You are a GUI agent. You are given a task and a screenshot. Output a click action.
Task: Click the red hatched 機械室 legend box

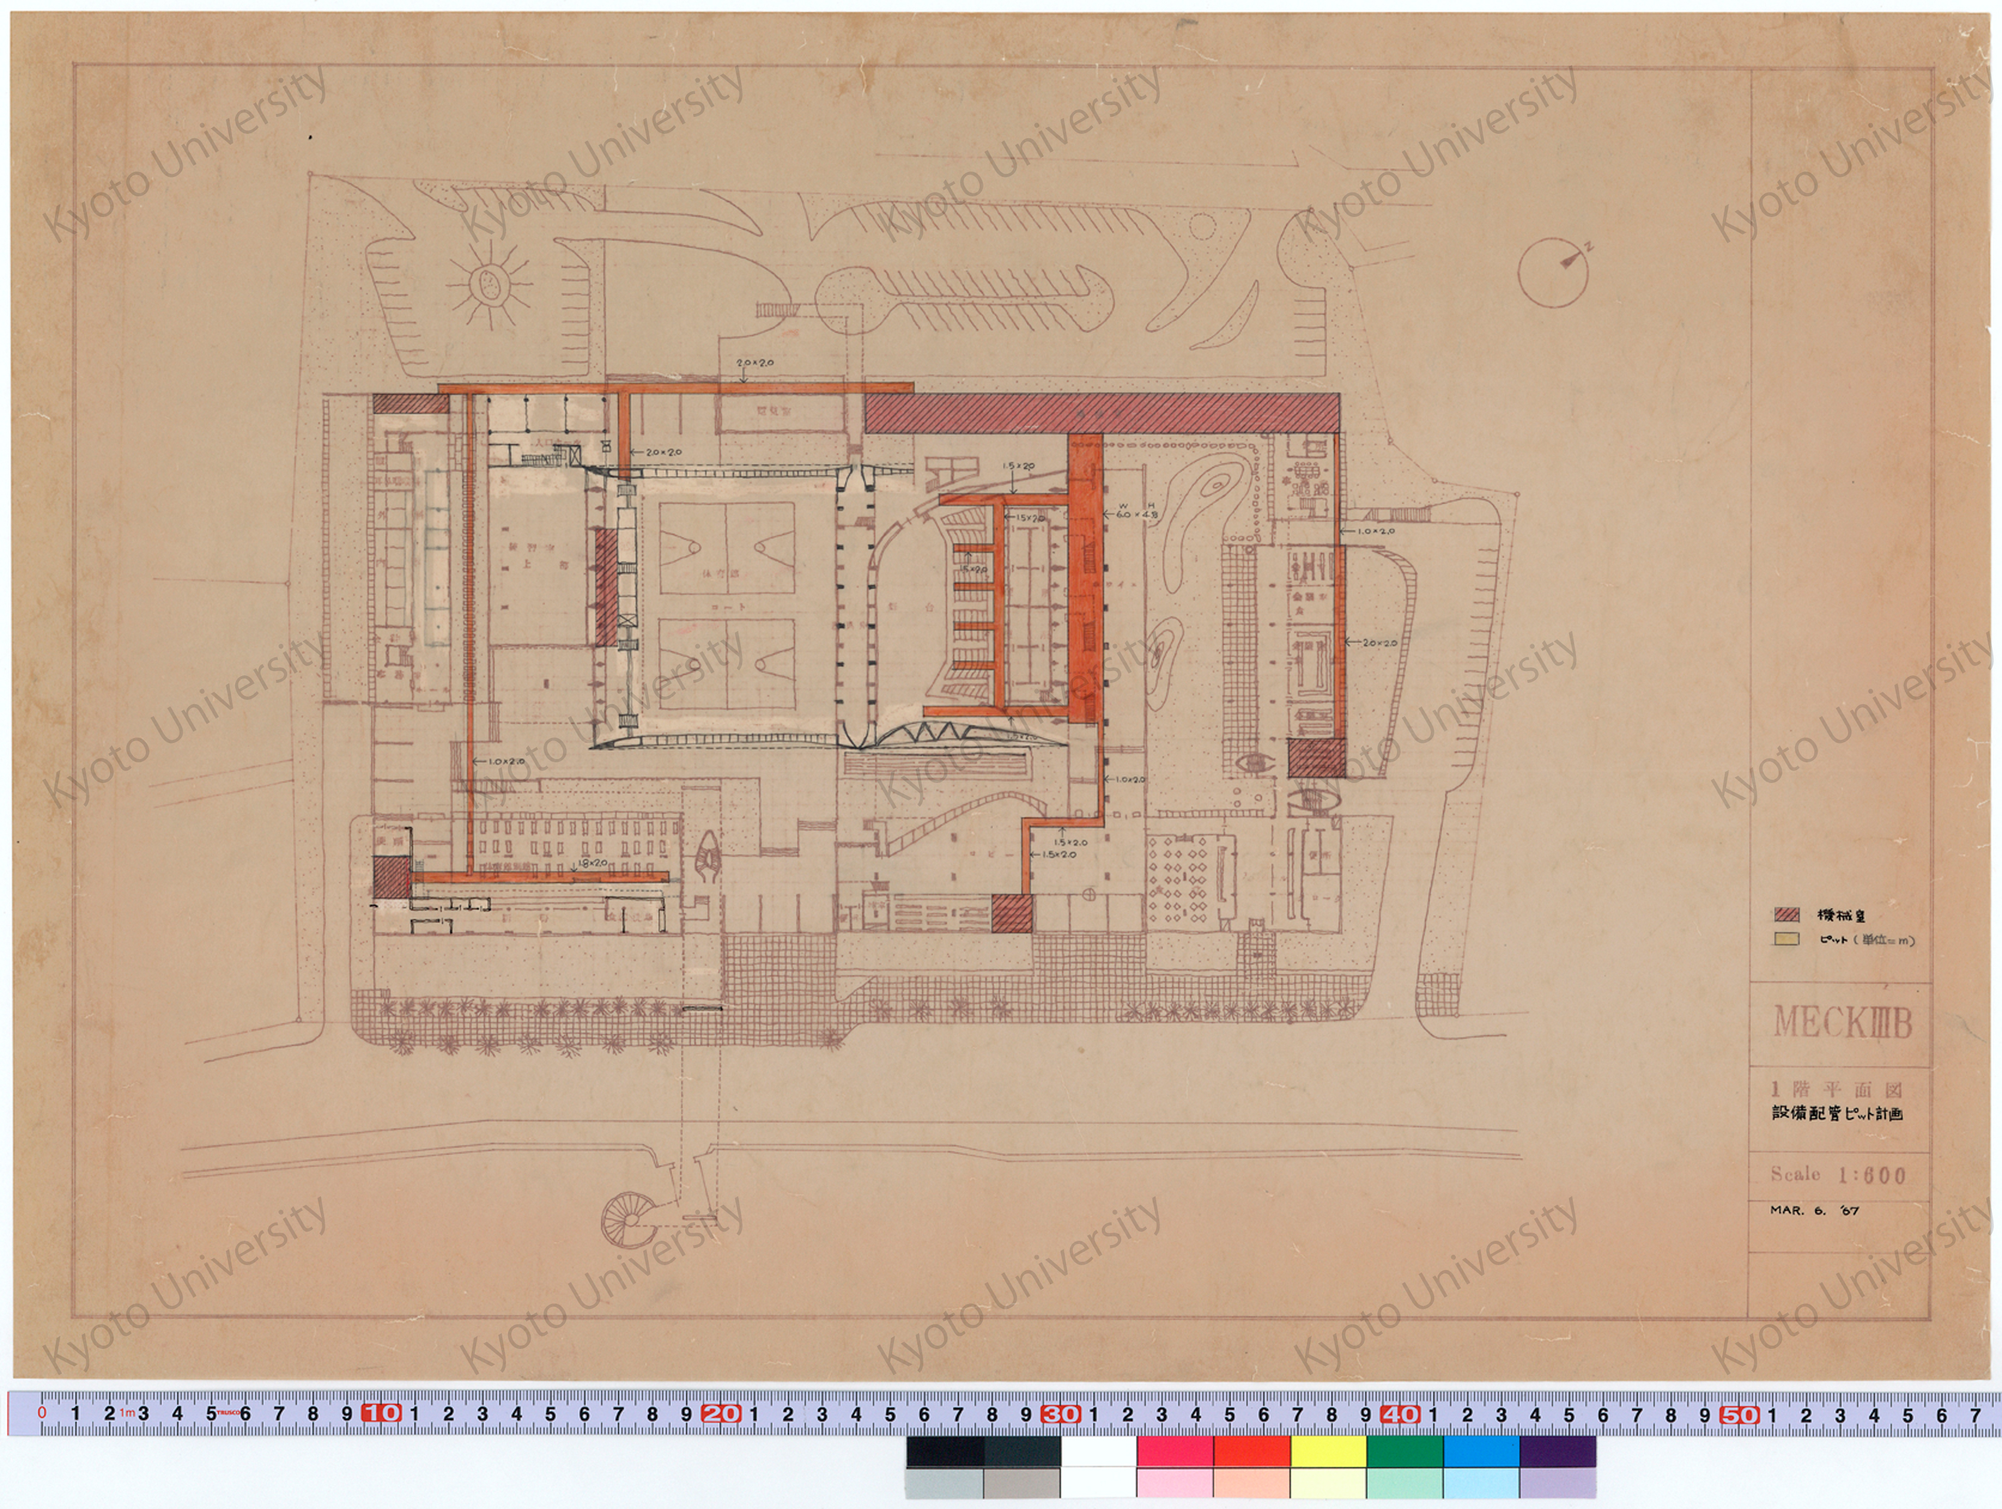(x=1787, y=915)
